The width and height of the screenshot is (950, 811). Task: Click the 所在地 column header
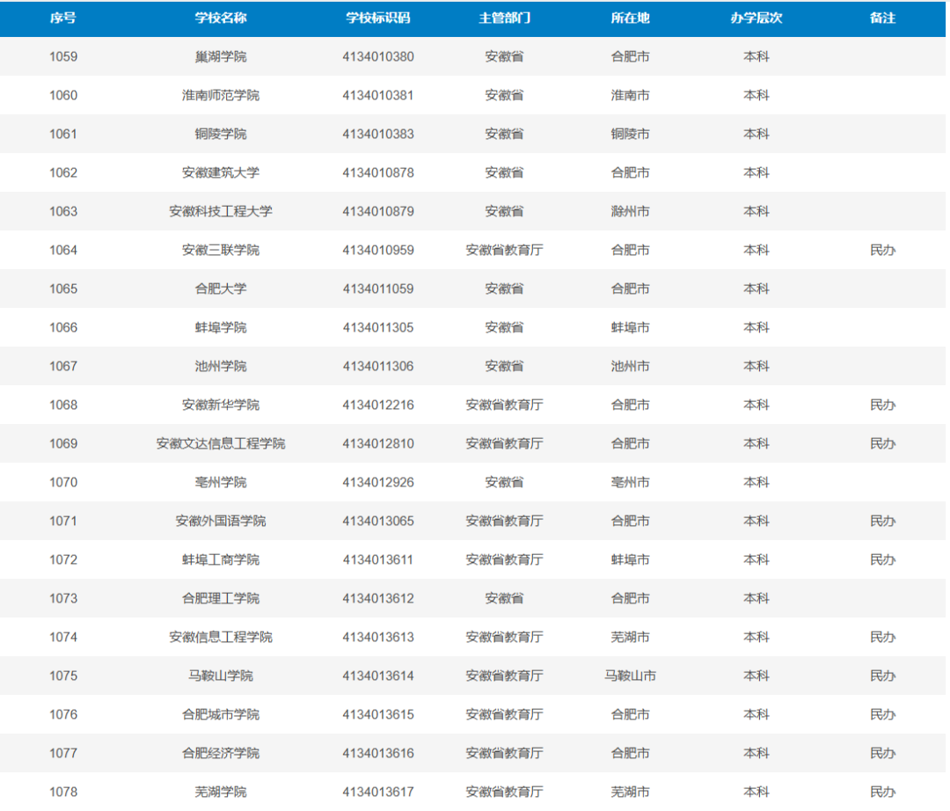tap(630, 18)
